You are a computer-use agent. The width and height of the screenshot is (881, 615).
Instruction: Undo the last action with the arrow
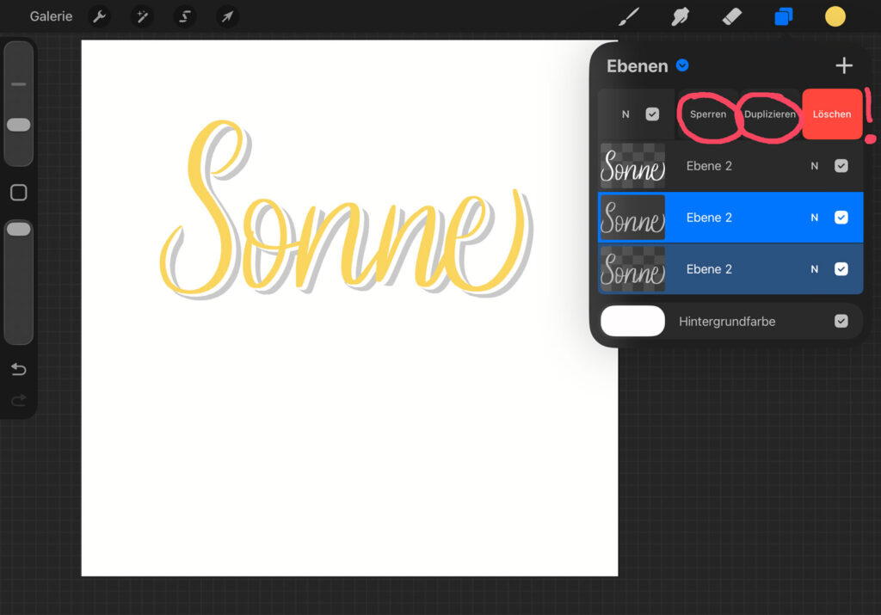(19, 369)
